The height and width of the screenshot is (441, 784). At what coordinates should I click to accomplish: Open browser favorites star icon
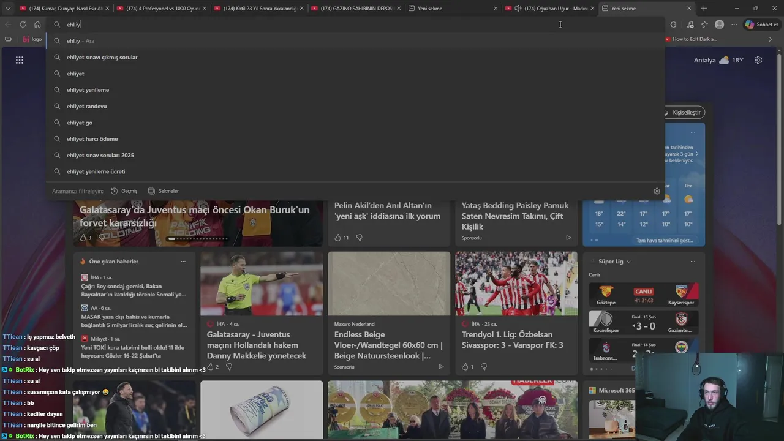point(705,24)
